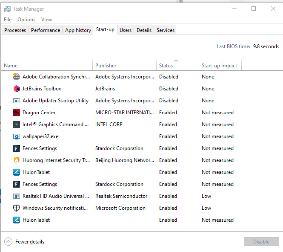283x252 pixels.
Task: Click the greyed Disable button
Action: 261,241
